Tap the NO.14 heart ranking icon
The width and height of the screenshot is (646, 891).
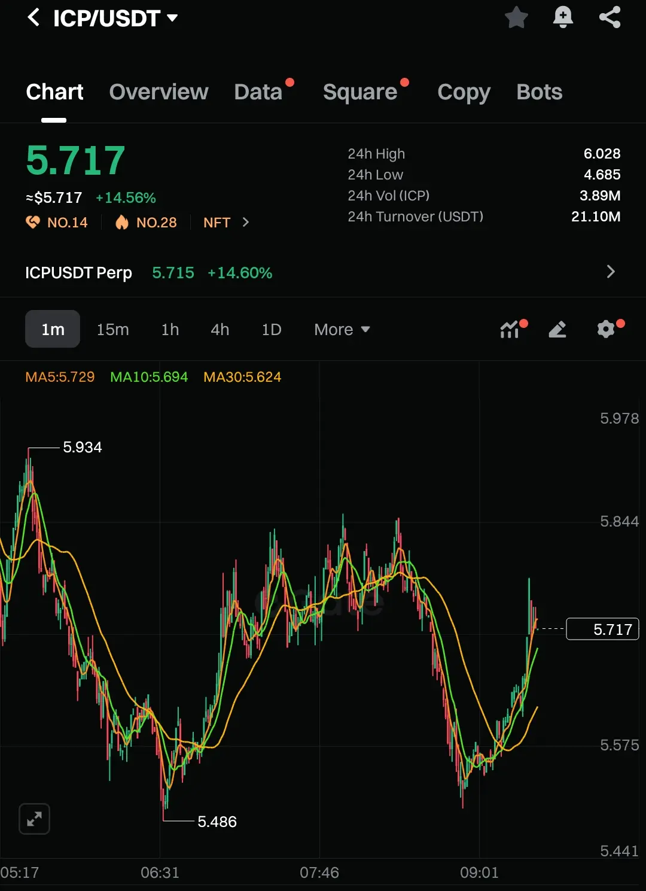(32, 223)
